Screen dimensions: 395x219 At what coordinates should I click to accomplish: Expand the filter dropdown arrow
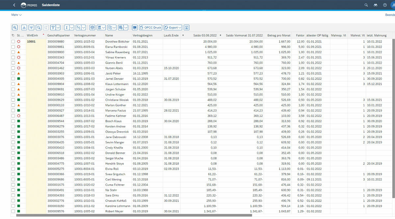tap(58, 28)
